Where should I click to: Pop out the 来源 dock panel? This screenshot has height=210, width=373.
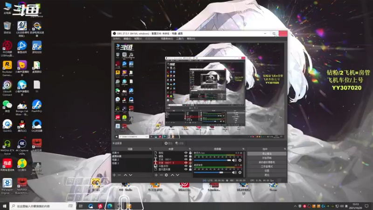(x=190, y=149)
